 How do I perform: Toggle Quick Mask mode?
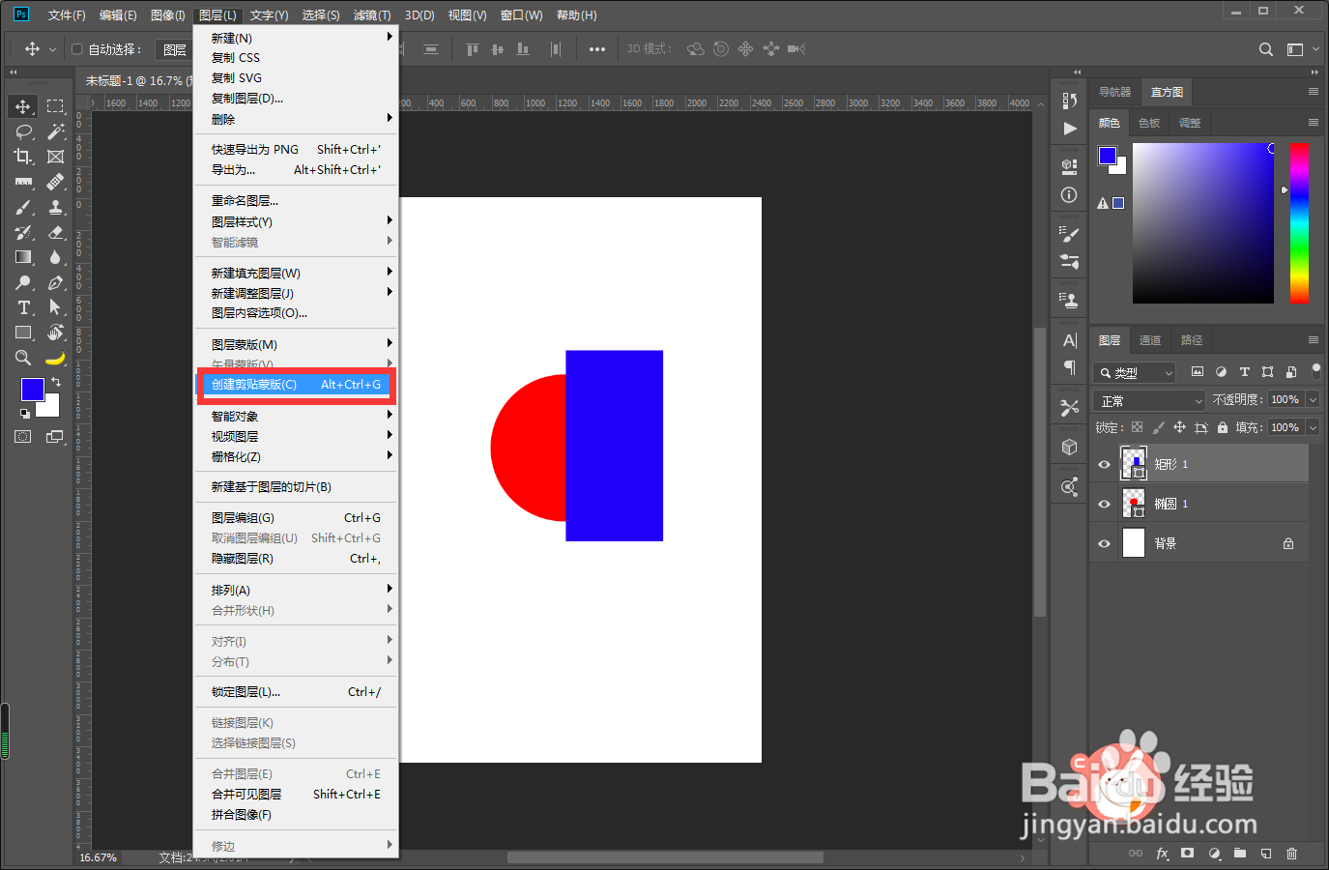tap(22, 437)
